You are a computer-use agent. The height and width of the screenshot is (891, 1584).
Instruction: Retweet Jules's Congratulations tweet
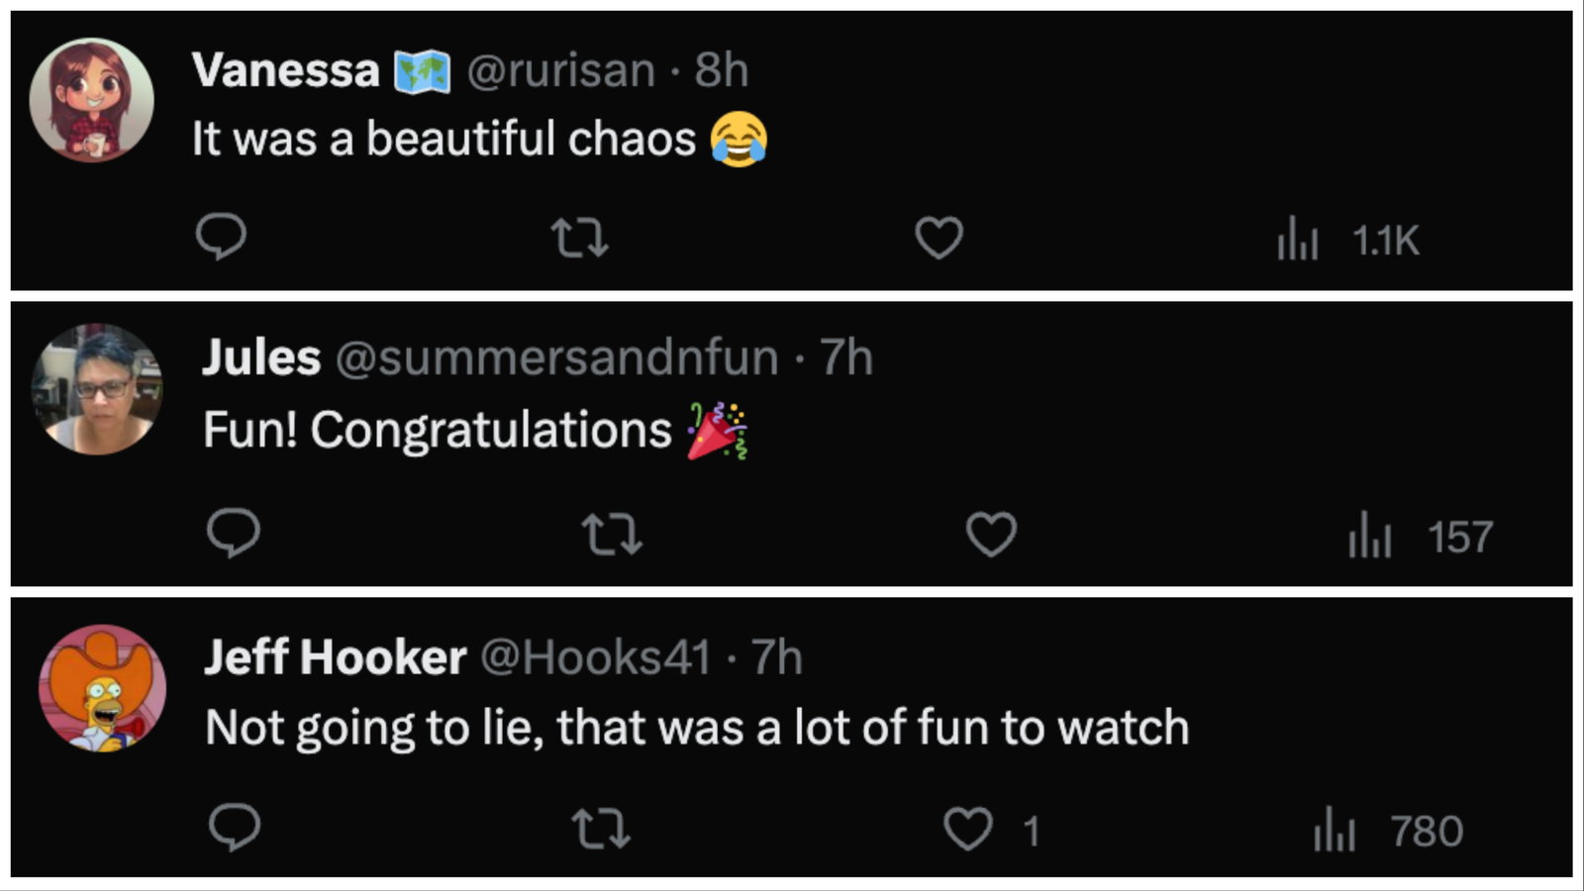612,535
